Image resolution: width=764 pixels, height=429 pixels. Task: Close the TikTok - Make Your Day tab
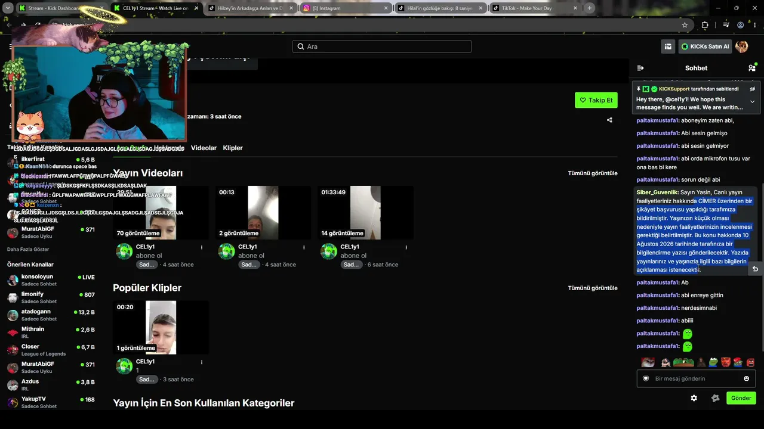pos(574,8)
